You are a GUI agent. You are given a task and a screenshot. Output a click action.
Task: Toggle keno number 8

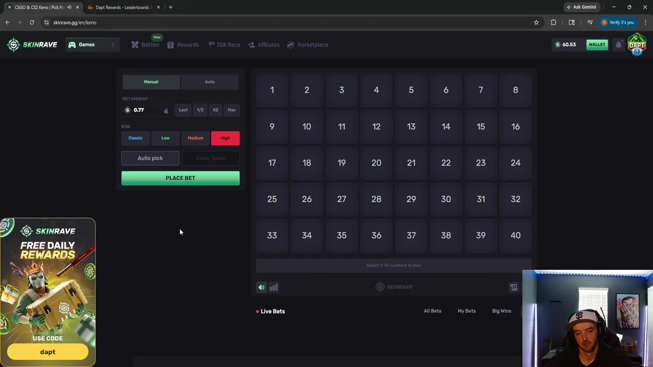pos(515,90)
